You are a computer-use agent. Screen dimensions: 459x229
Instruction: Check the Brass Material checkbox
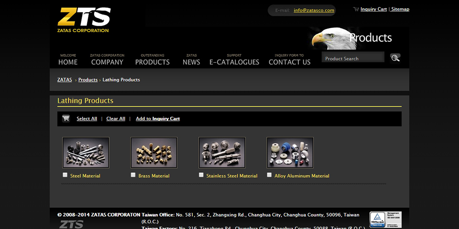[133, 174]
